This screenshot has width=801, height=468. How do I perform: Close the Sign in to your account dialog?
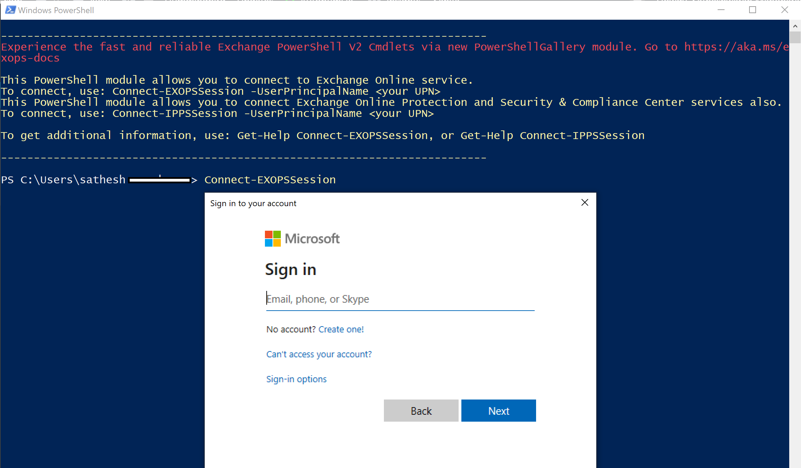[x=584, y=203]
